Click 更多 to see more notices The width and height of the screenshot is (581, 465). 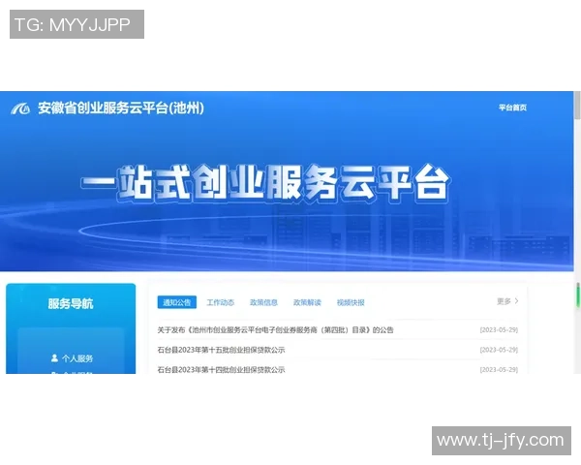coord(504,301)
